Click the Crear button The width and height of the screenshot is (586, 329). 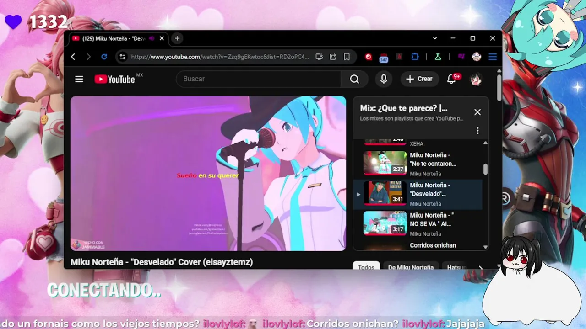(419, 79)
